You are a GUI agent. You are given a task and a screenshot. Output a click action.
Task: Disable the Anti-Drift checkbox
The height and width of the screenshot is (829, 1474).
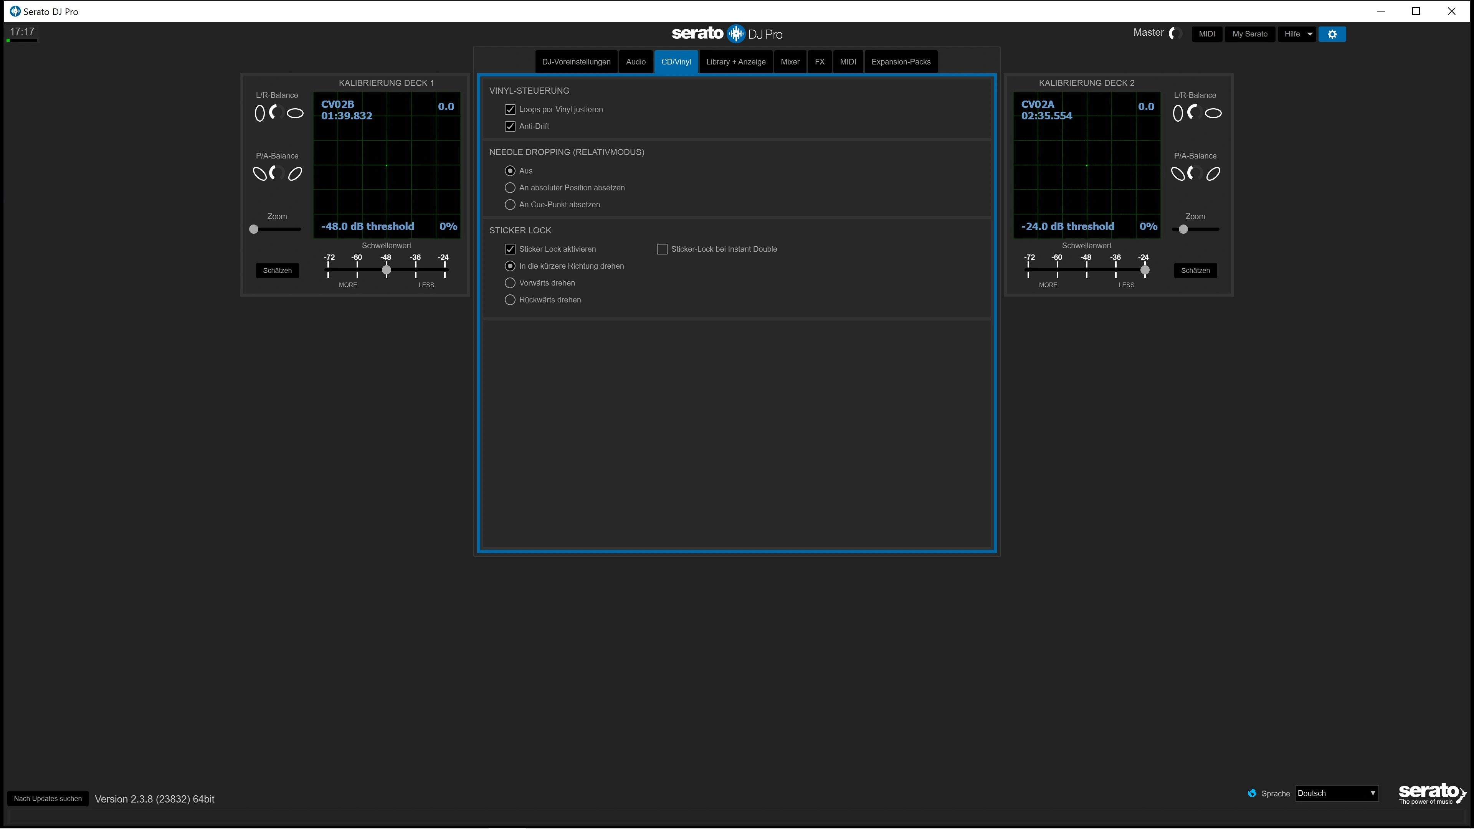point(510,126)
